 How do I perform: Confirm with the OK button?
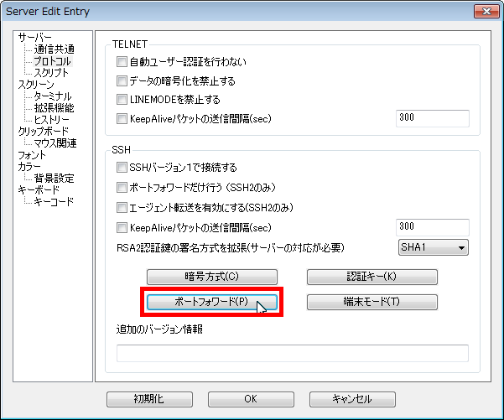[x=251, y=399]
